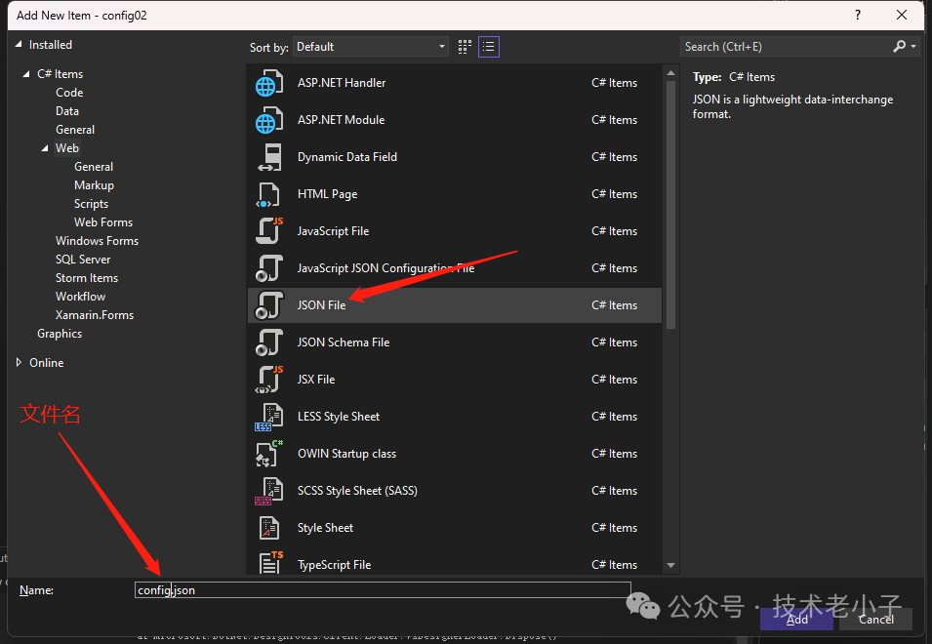Pick the JSON Schema File icon
Screen dimensions: 932x644
pyautogui.click(x=268, y=343)
